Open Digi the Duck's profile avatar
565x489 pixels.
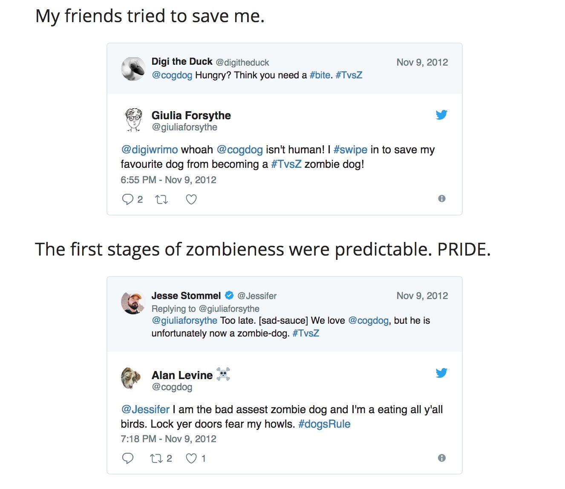(133, 69)
